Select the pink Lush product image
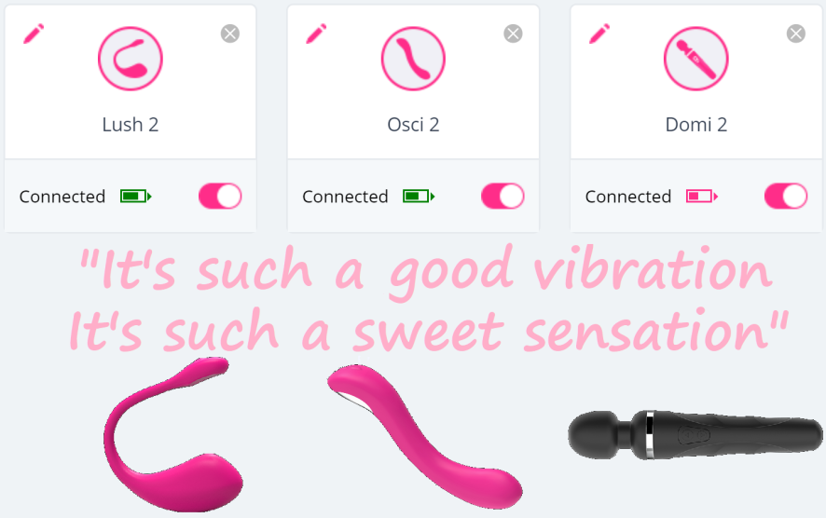The height and width of the screenshot is (518, 826). [172, 434]
